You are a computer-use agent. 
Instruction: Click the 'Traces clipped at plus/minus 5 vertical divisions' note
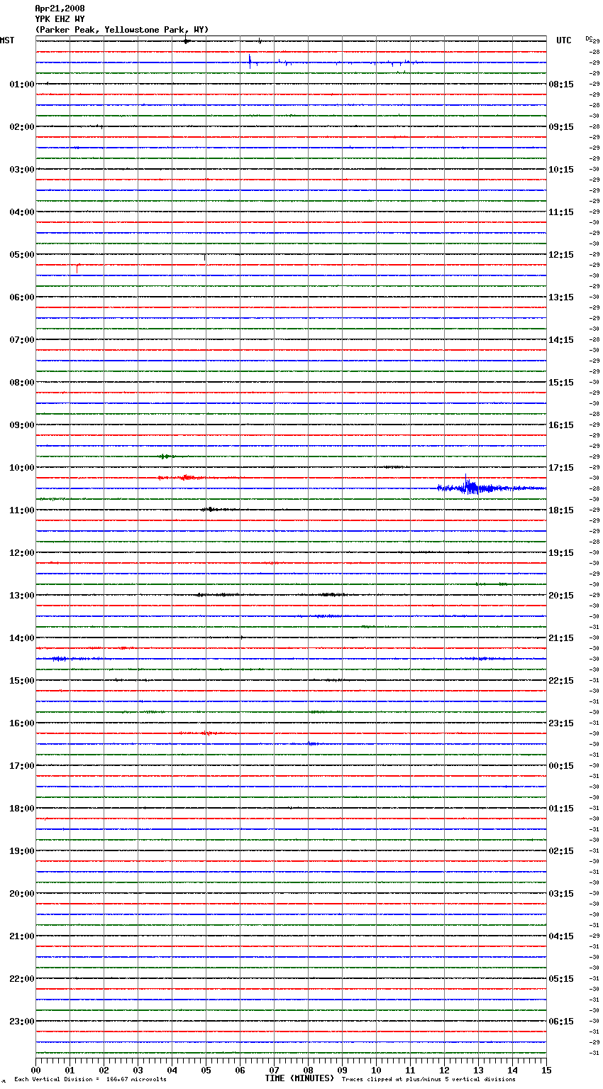click(428, 1080)
